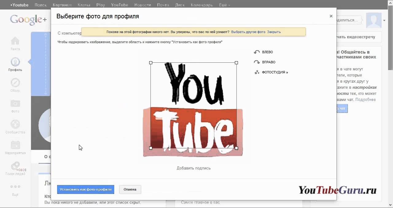393x208 pixels.
Task: Select the С компьютера upload tab
Action: pyautogui.click(x=70, y=33)
